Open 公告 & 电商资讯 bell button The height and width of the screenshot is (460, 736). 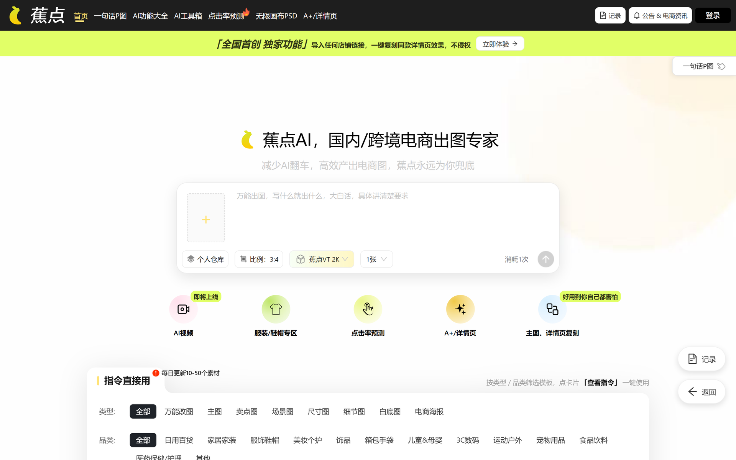(x=660, y=15)
